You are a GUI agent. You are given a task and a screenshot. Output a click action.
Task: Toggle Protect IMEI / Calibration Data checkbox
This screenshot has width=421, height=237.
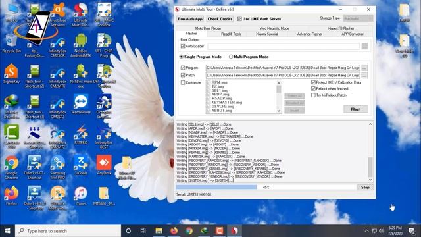click(313, 82)
